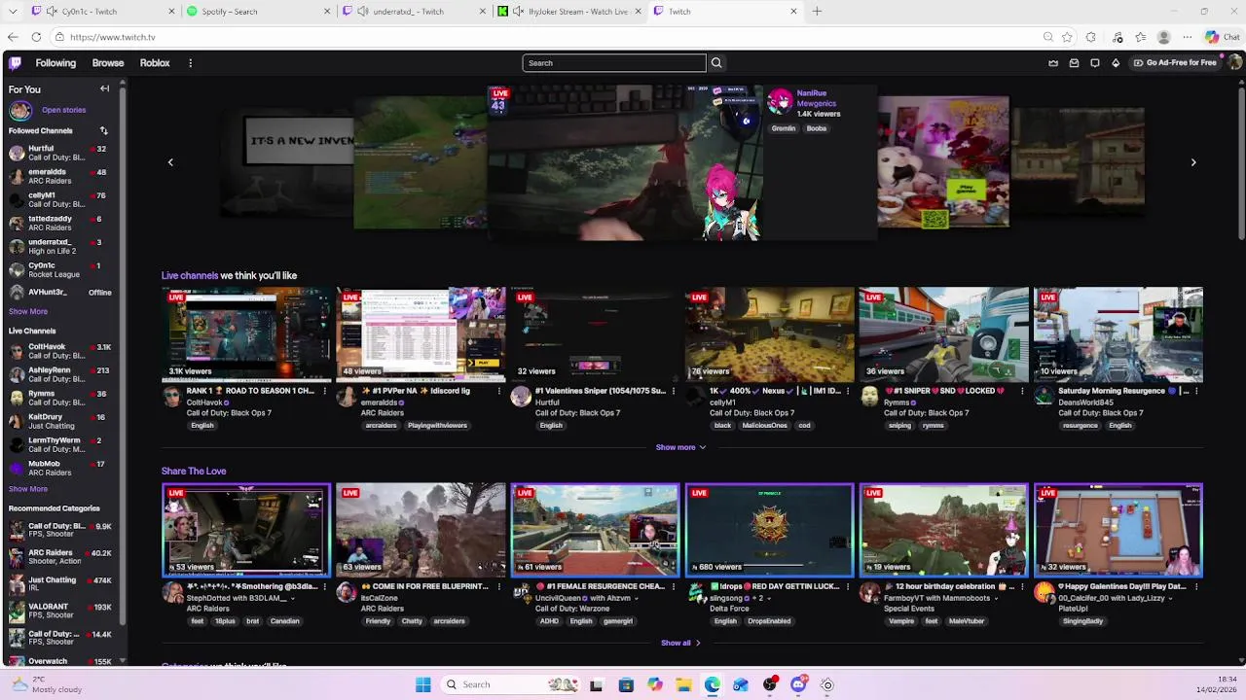
Task: Go to next carousel stream
Action: [1193, 162]
